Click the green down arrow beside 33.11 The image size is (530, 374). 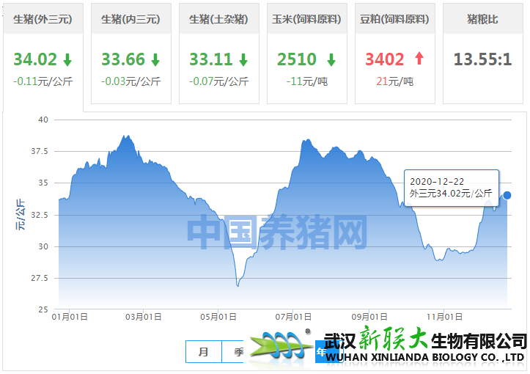243,59
